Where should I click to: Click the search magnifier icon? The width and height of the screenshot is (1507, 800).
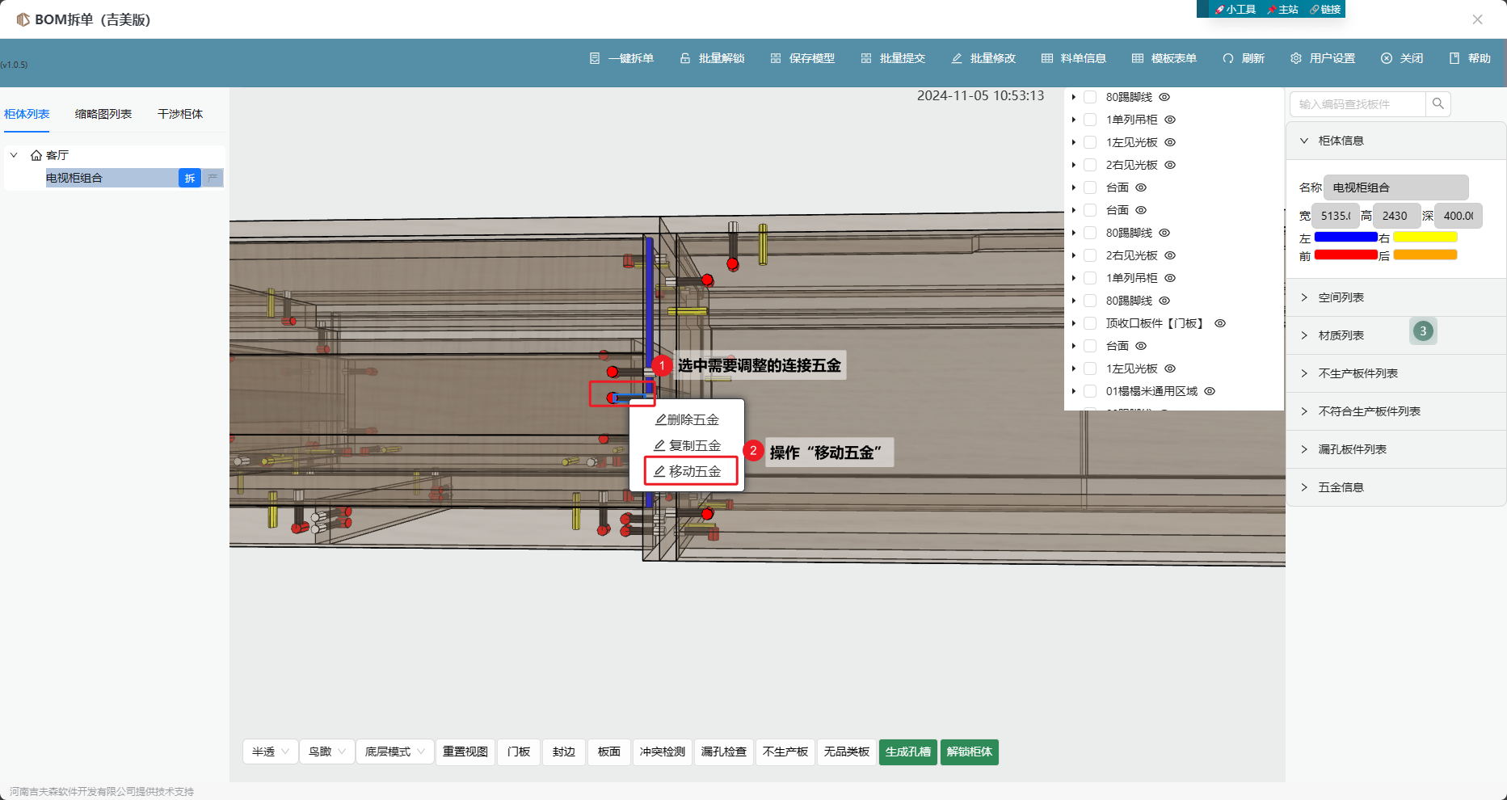point(1438,103)
